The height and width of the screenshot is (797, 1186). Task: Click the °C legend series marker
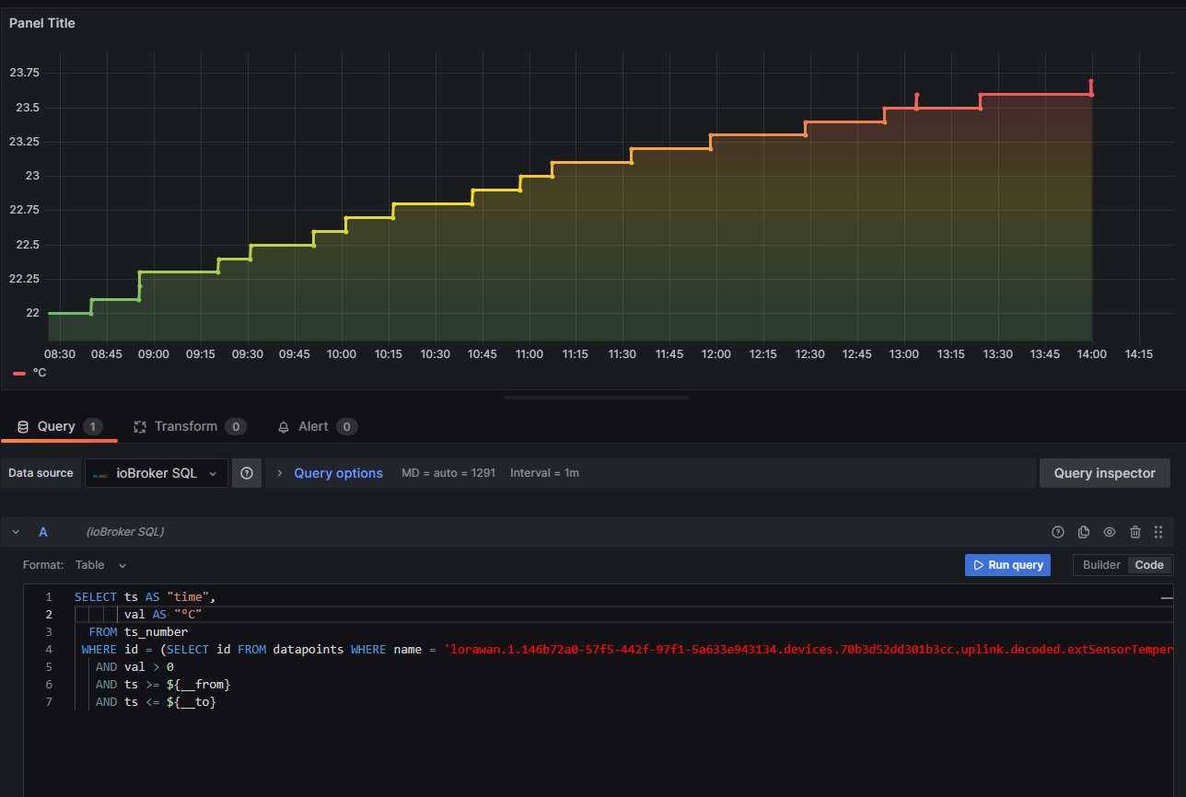pyautogui.click(x=19, y=373)
